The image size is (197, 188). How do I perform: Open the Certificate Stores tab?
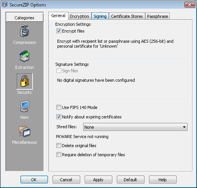pyautogui.click(x=127, y=16)
